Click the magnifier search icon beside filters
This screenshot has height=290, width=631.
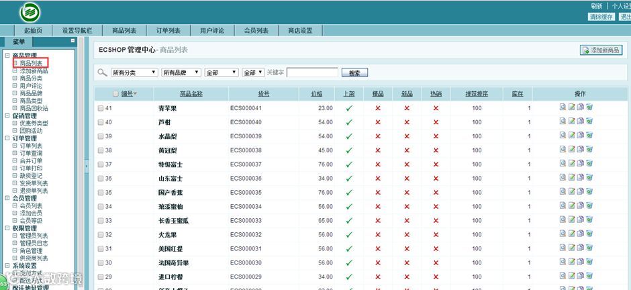tap(102, 72)
